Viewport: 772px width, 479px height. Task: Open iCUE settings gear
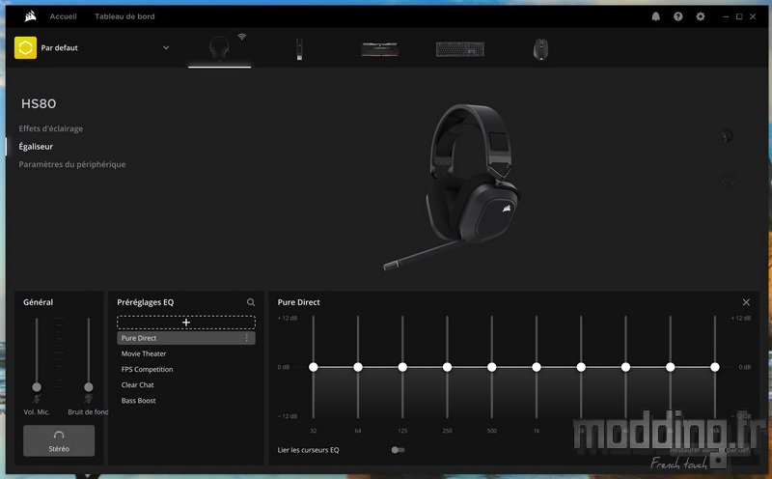click(x=701, y=16)
